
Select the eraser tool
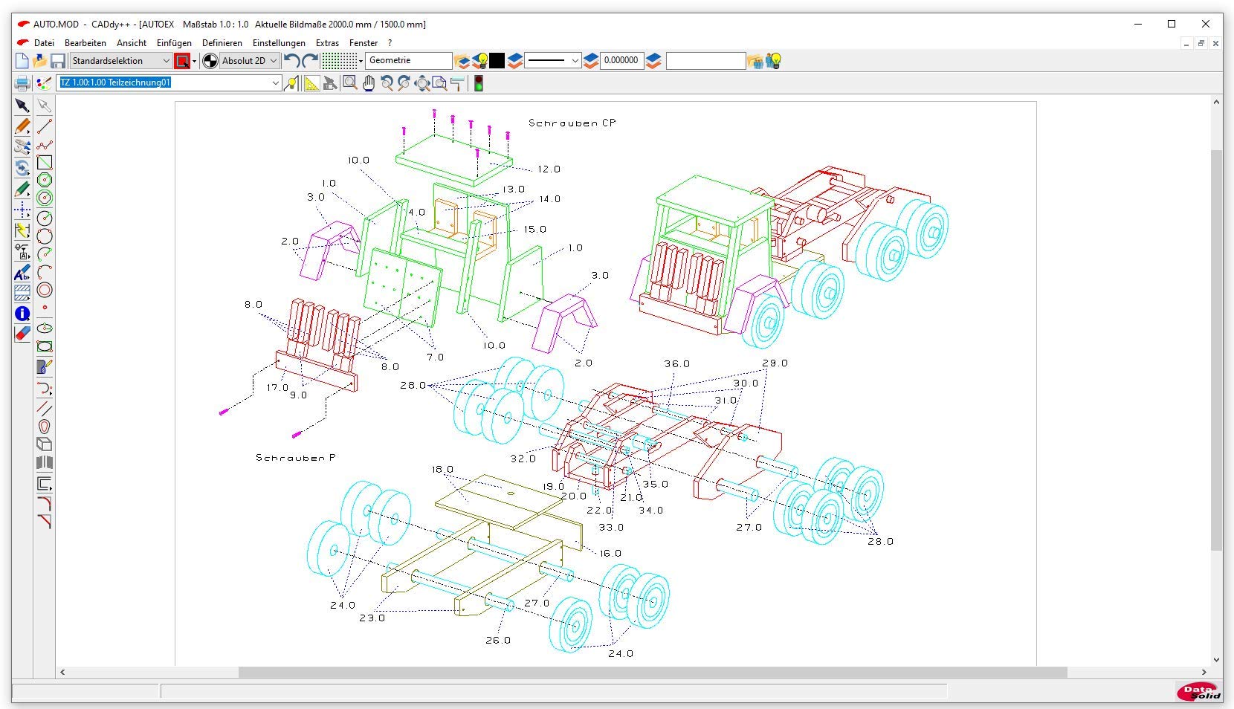click(22, 334)
